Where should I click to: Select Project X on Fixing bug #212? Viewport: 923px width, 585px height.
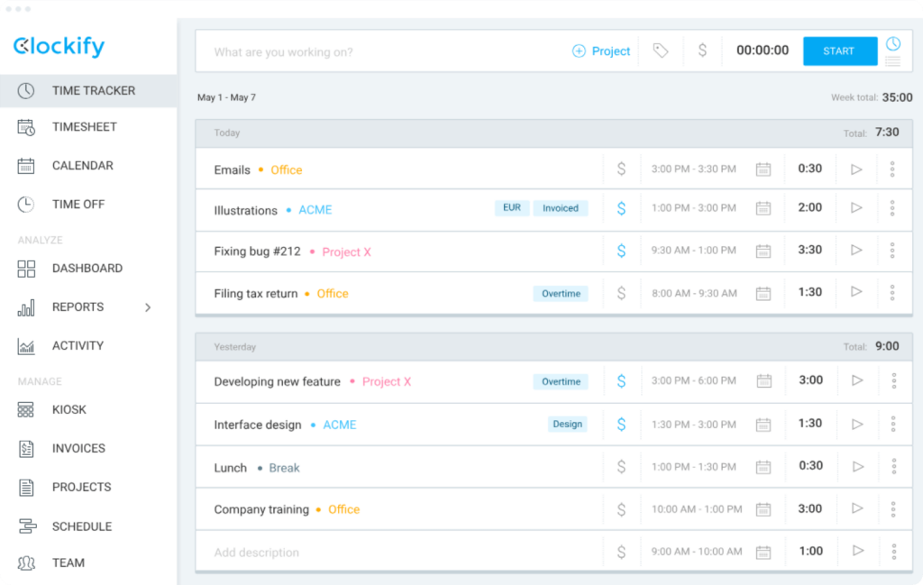[346, 251]
